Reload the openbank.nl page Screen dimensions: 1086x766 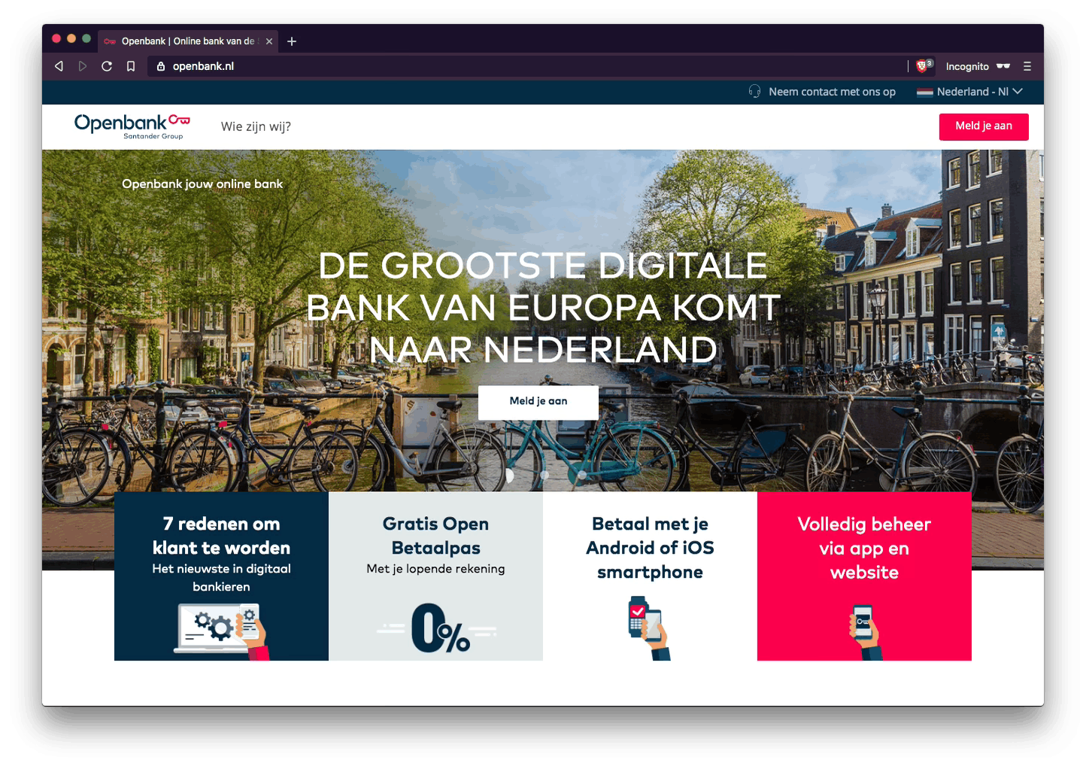click(x=107, y=66)
